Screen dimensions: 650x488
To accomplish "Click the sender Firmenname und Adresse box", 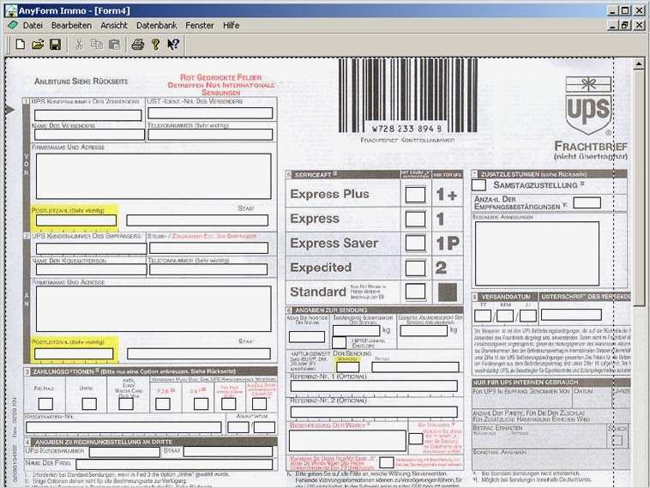I will (x=153, y=176).
